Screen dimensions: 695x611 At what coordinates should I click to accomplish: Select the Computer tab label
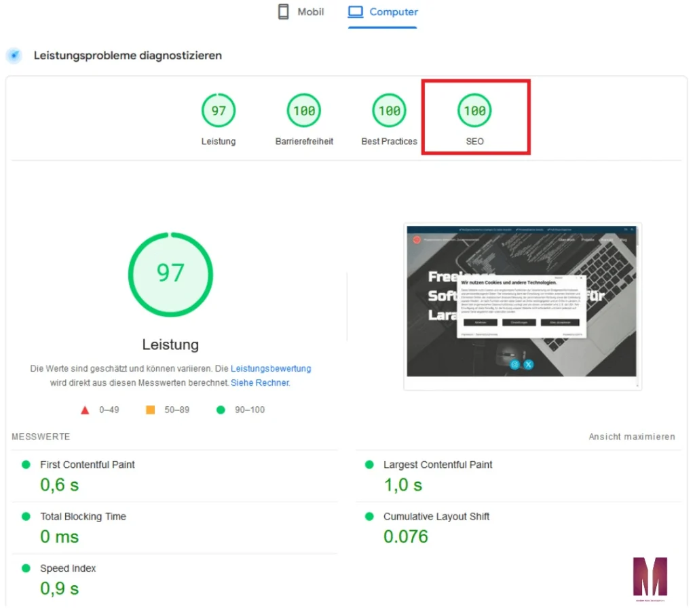pos(394,12)
